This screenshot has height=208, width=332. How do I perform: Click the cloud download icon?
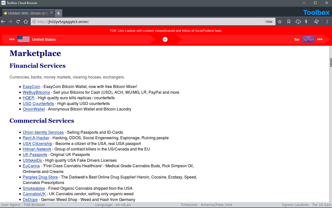pyautogui.click(x=298, y=22)
